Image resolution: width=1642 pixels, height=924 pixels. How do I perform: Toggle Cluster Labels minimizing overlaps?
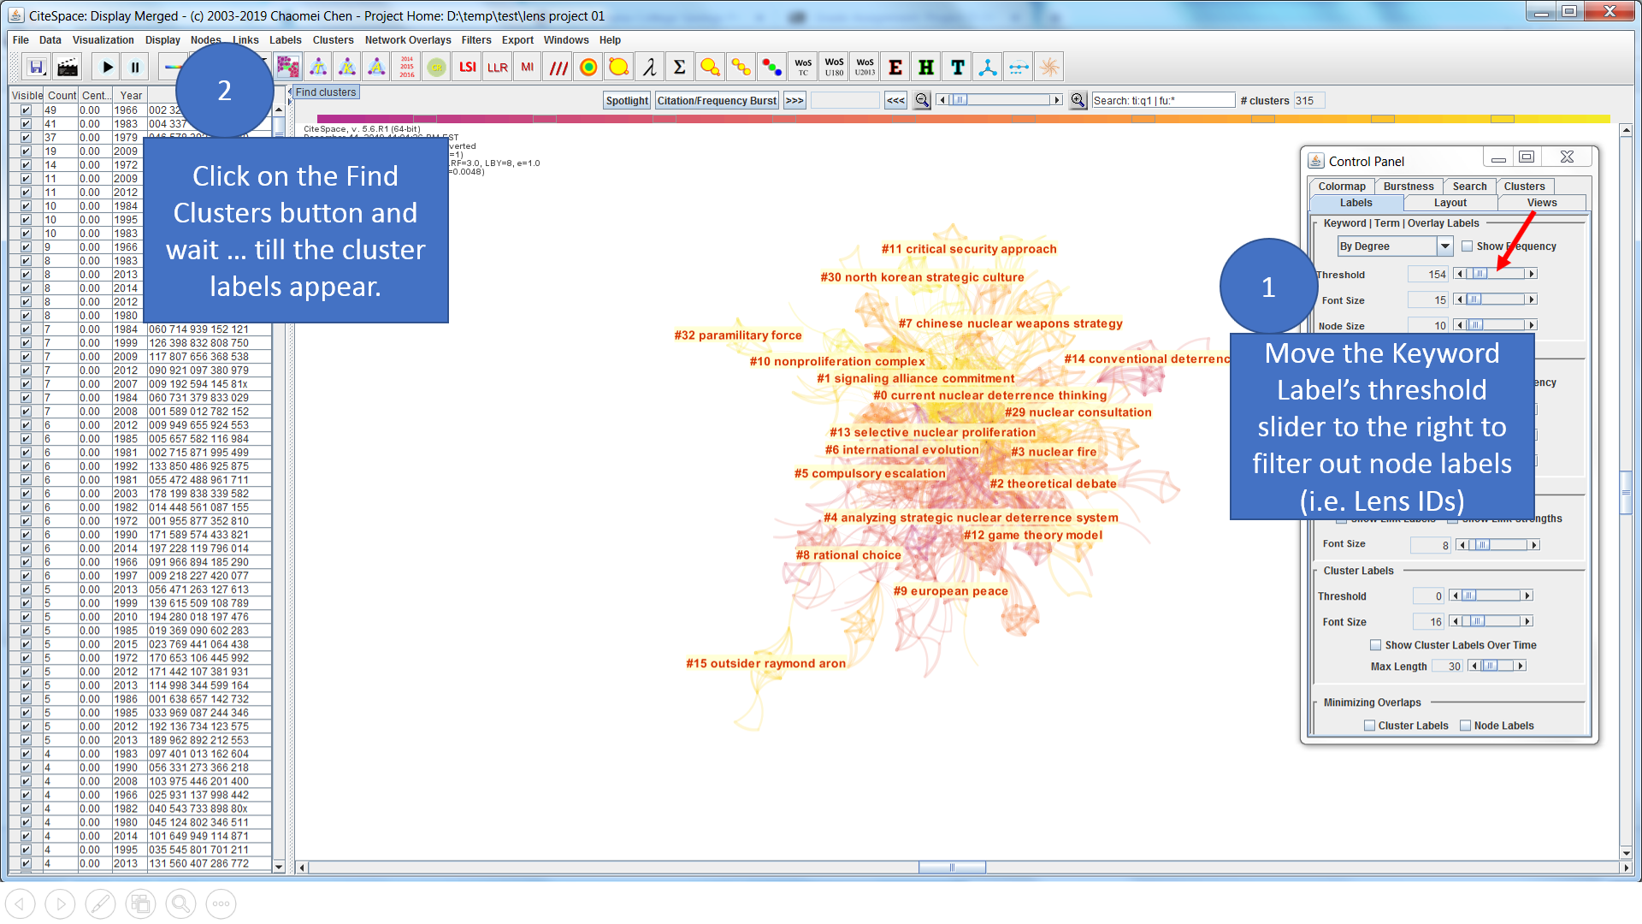tap(1369, 726)
